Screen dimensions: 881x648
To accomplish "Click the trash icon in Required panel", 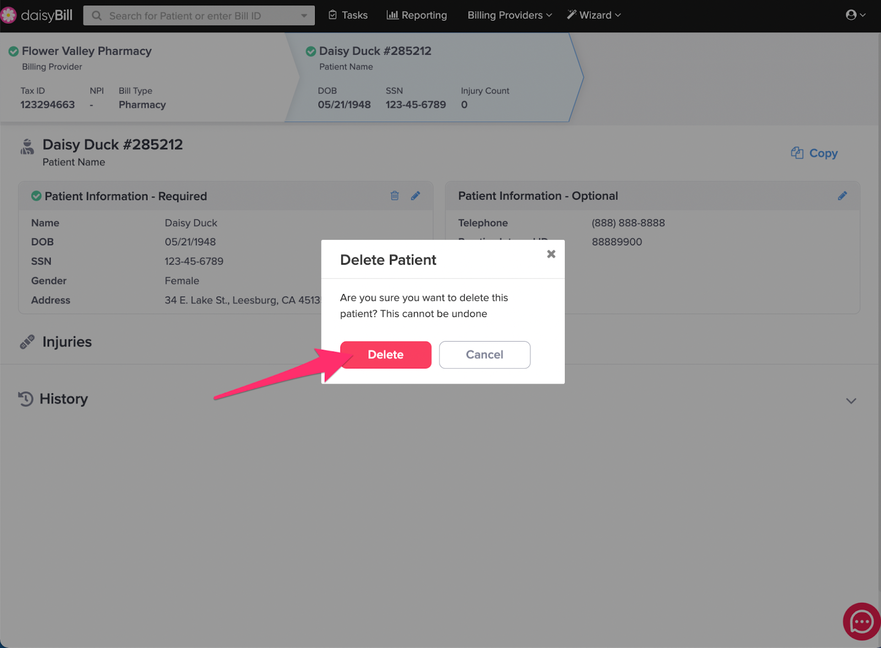I will click(395, 196).
